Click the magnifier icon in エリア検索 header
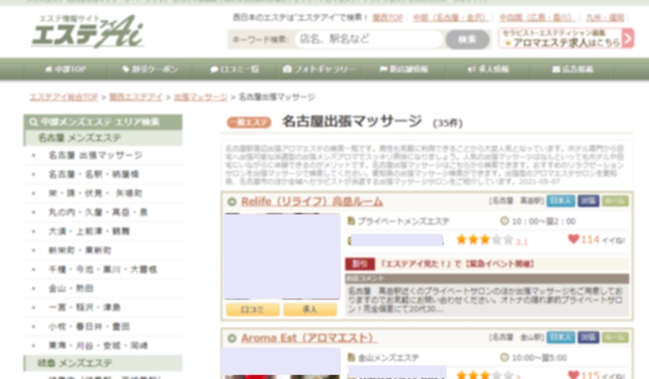 pos(34,123)
